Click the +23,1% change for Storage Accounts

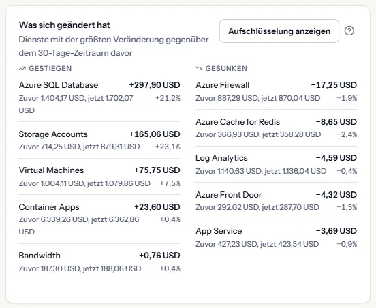tap(168, 147)
